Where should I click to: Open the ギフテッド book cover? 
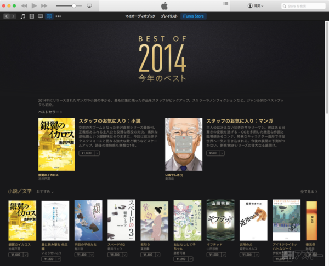[x=220, y=220]
